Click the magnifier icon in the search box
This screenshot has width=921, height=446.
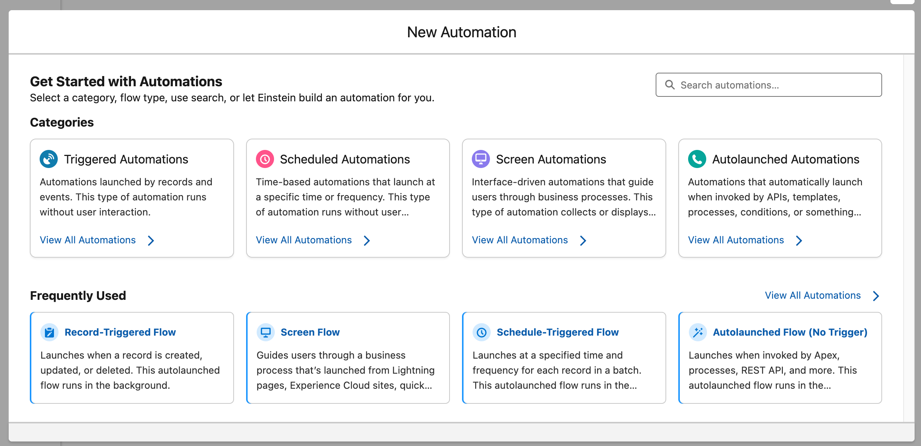click(x=670, y=85)
